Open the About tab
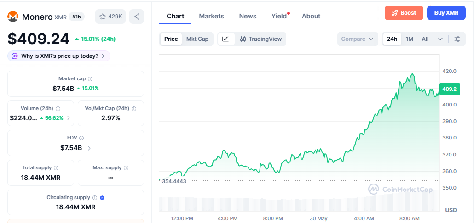Screen dimensions: 474x223 pyautogui.click(x=311, y=16)
